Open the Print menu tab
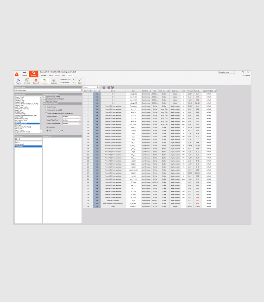The image size is (264, 302). pyautogui.click(x=64, y=76)
